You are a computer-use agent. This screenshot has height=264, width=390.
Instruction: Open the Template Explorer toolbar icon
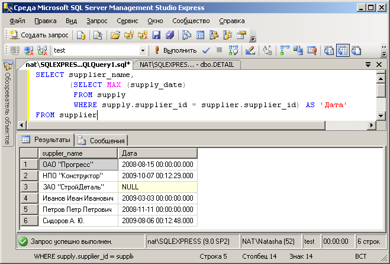(x=227, y=35)
